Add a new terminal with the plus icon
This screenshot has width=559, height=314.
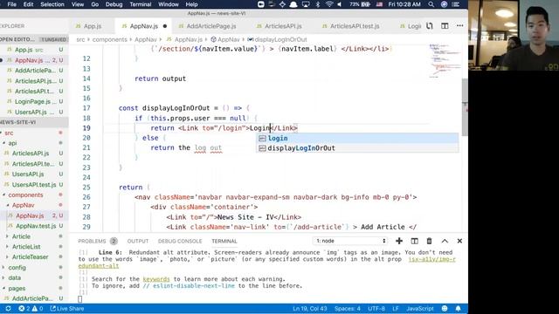click(399, 241)
